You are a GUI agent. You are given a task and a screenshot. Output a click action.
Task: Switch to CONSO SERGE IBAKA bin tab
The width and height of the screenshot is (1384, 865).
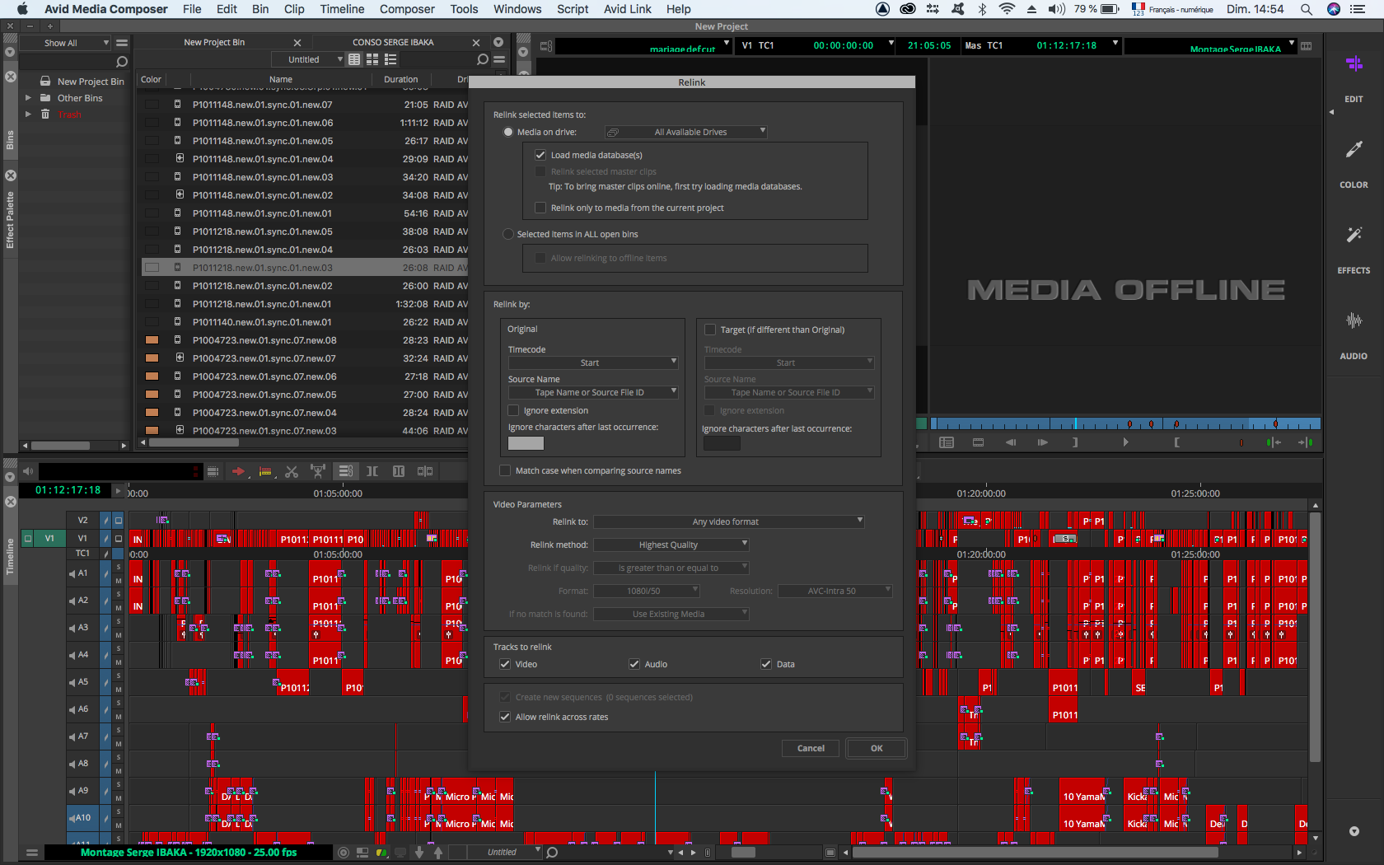coord(393,42)
